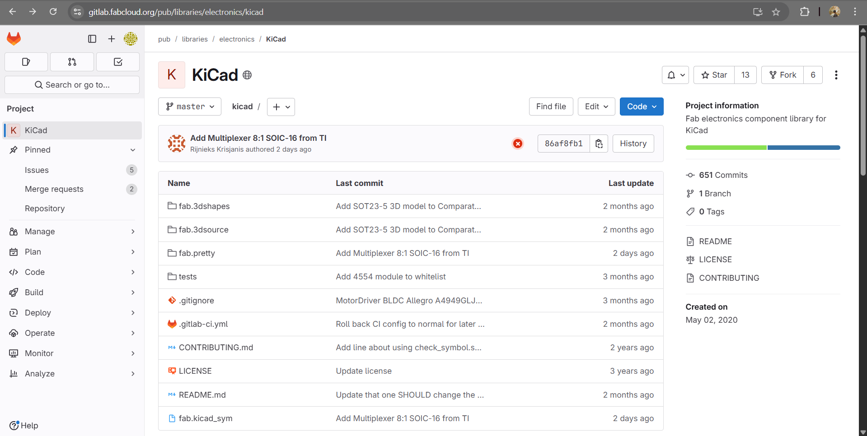Open the Edit dropdown
The height and width of the screenshot is (436, 867).
[x=596, y=107]
